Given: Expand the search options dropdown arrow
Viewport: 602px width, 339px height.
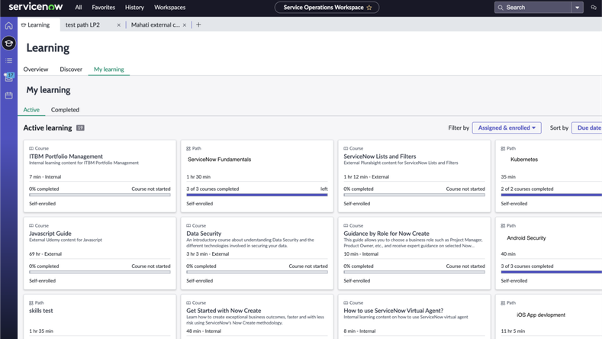Looking at the screenshot, I should click(577, 8).
